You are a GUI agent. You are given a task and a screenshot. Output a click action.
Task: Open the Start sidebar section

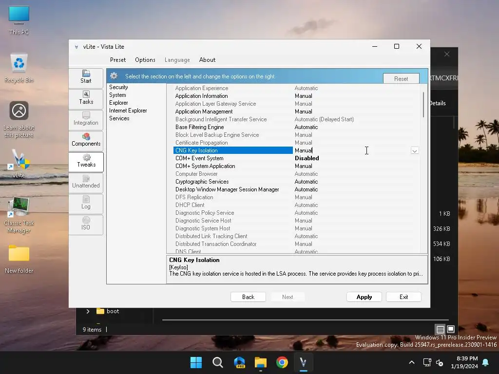(86, 77)
